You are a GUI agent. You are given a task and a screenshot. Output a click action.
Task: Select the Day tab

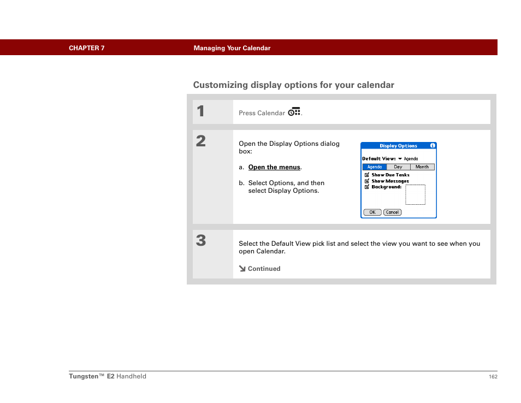(x=398, y=167)
